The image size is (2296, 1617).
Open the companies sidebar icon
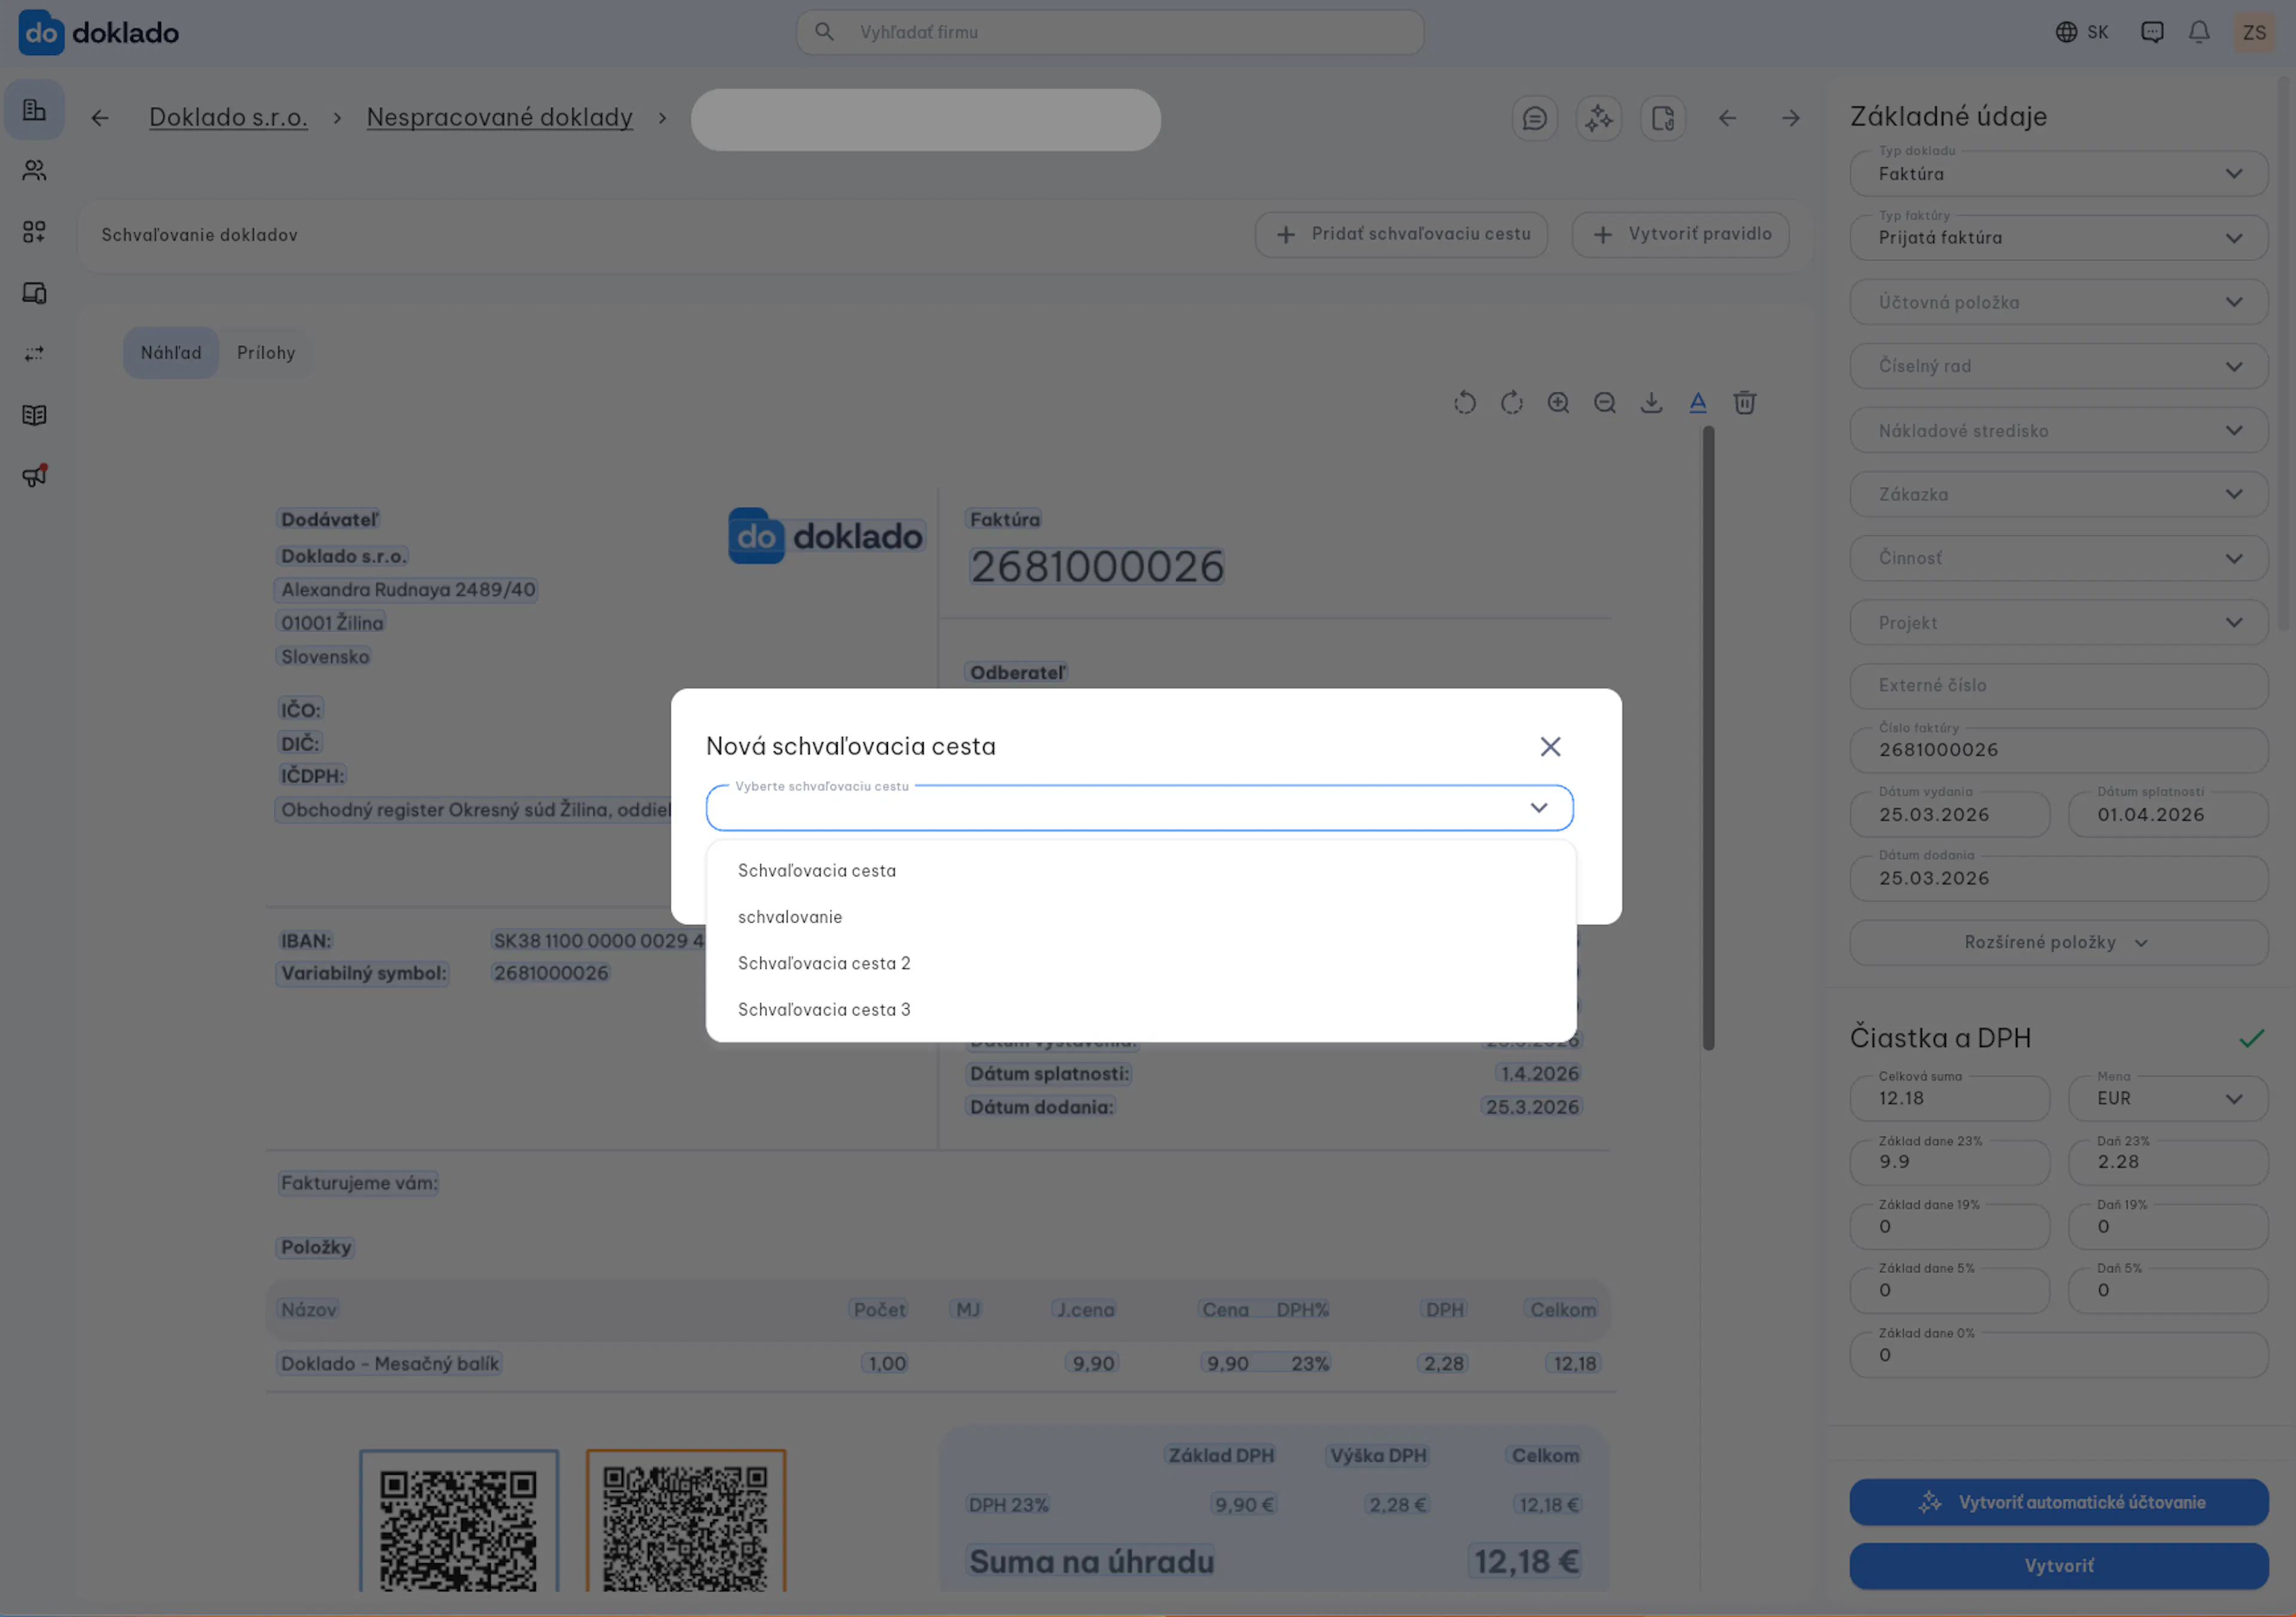pyautogui.click(x=35, y=110)
